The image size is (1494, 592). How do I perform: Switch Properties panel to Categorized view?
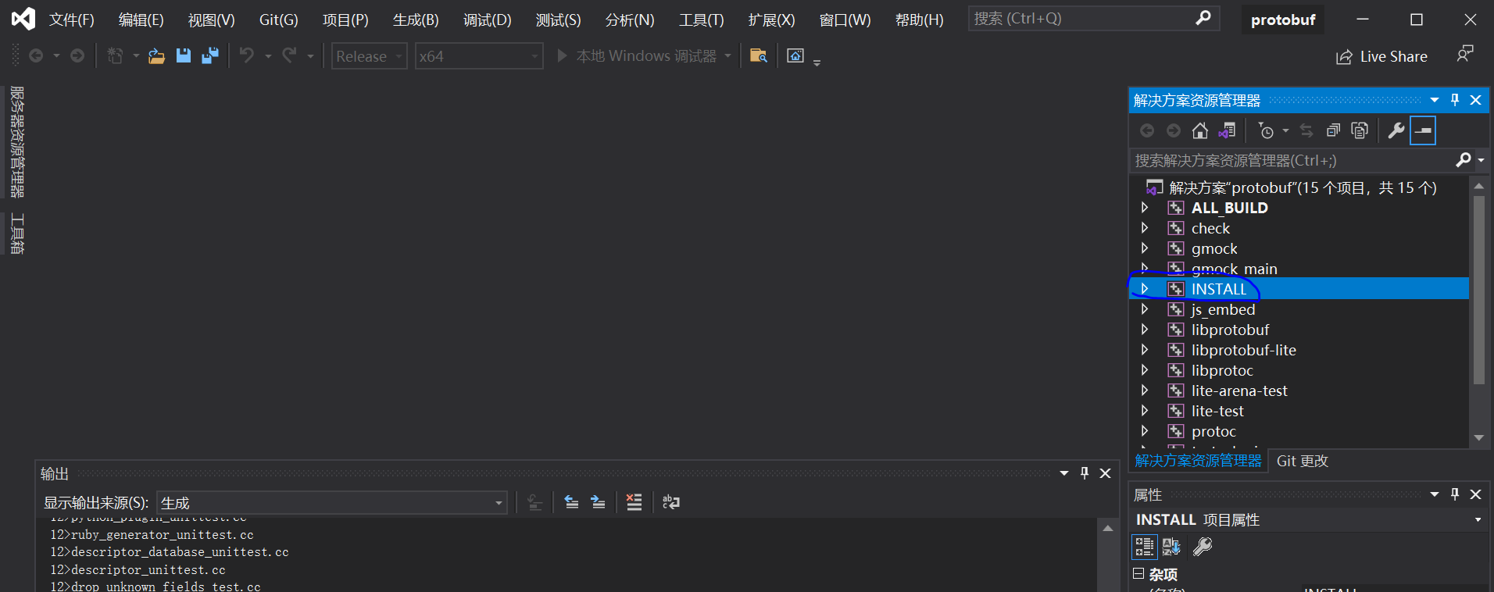pyautogui.click(x=1145, y=547)
